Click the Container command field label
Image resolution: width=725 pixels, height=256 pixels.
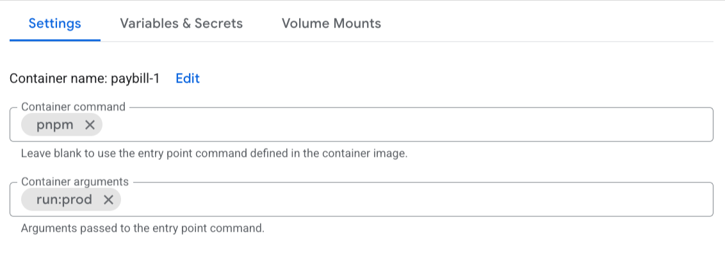pyautogui.click(x=73, y=107)
